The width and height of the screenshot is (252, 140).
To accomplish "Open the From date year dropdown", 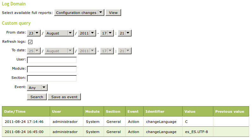I will (87, 33).
